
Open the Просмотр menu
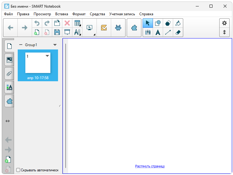pos(42,14)
